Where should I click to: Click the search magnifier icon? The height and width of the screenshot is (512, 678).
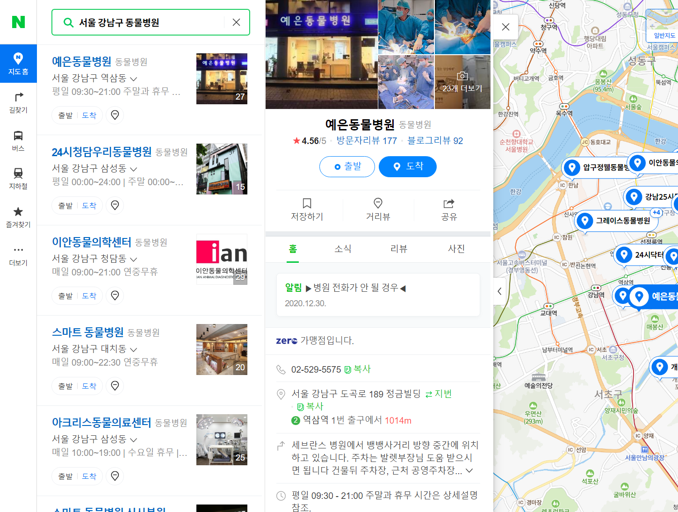[x=68, y=22]
